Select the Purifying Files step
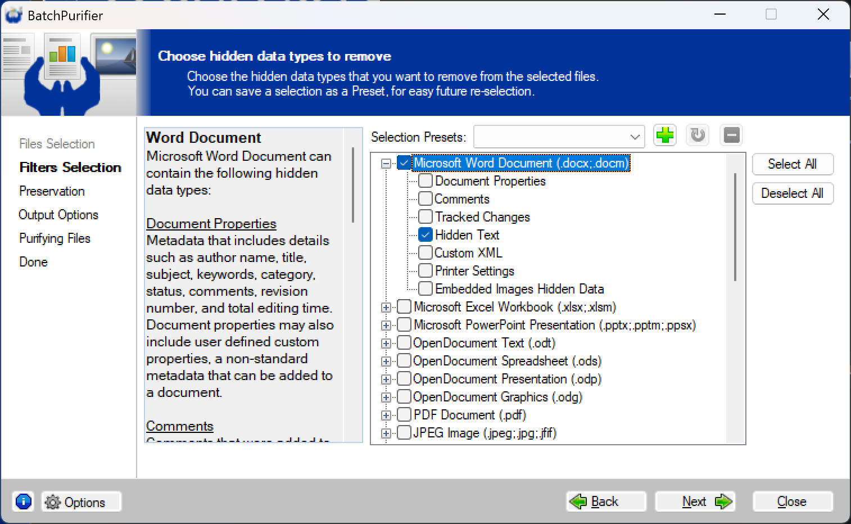851x524 pixels. [x=55, y=238]
